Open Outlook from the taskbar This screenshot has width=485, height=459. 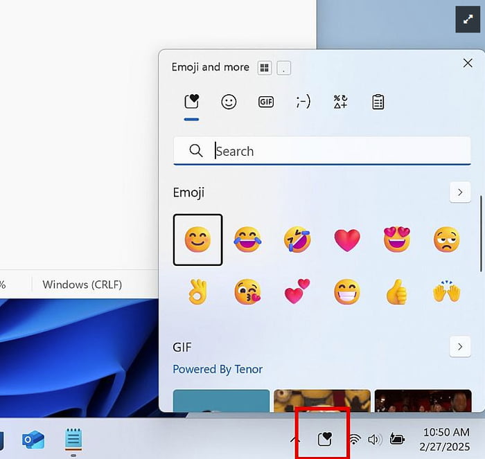[33, 440]
